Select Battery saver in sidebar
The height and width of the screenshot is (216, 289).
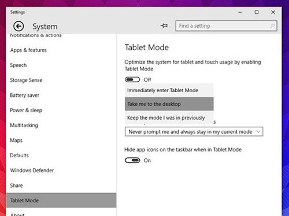click(24, 95)
